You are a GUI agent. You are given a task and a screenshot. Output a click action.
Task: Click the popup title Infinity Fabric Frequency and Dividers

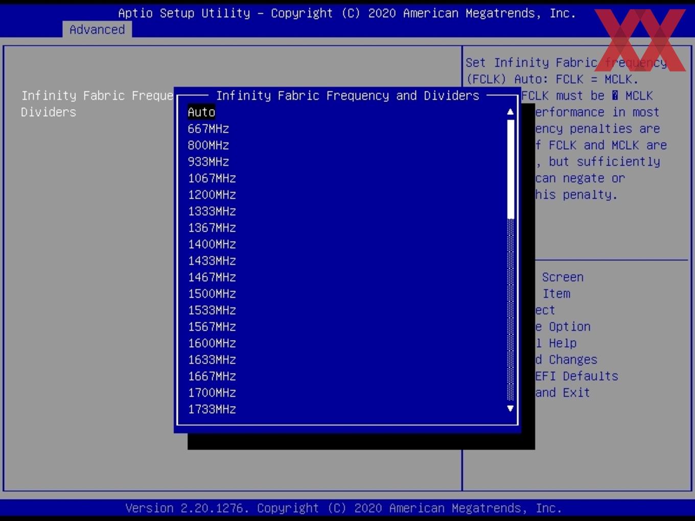(347, 96)
